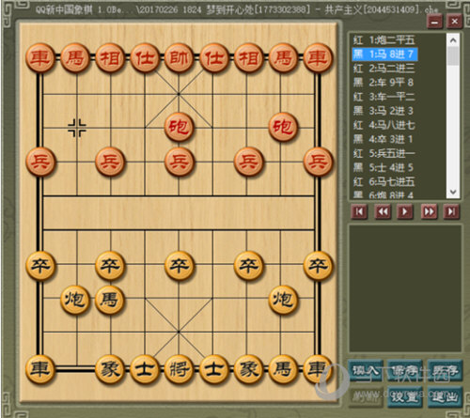The image size is (470, 418).
Task: Select move '黑 2:车 9平 8'
Action: point(384,83)
